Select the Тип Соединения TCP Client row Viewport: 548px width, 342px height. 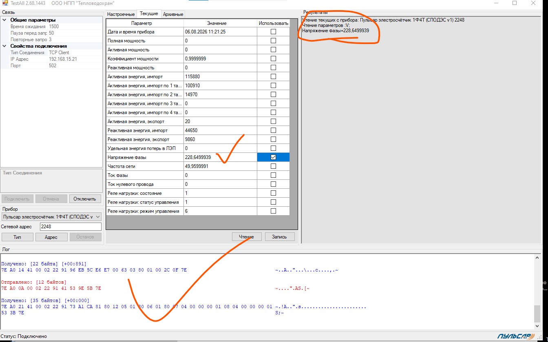coord(51,53)
